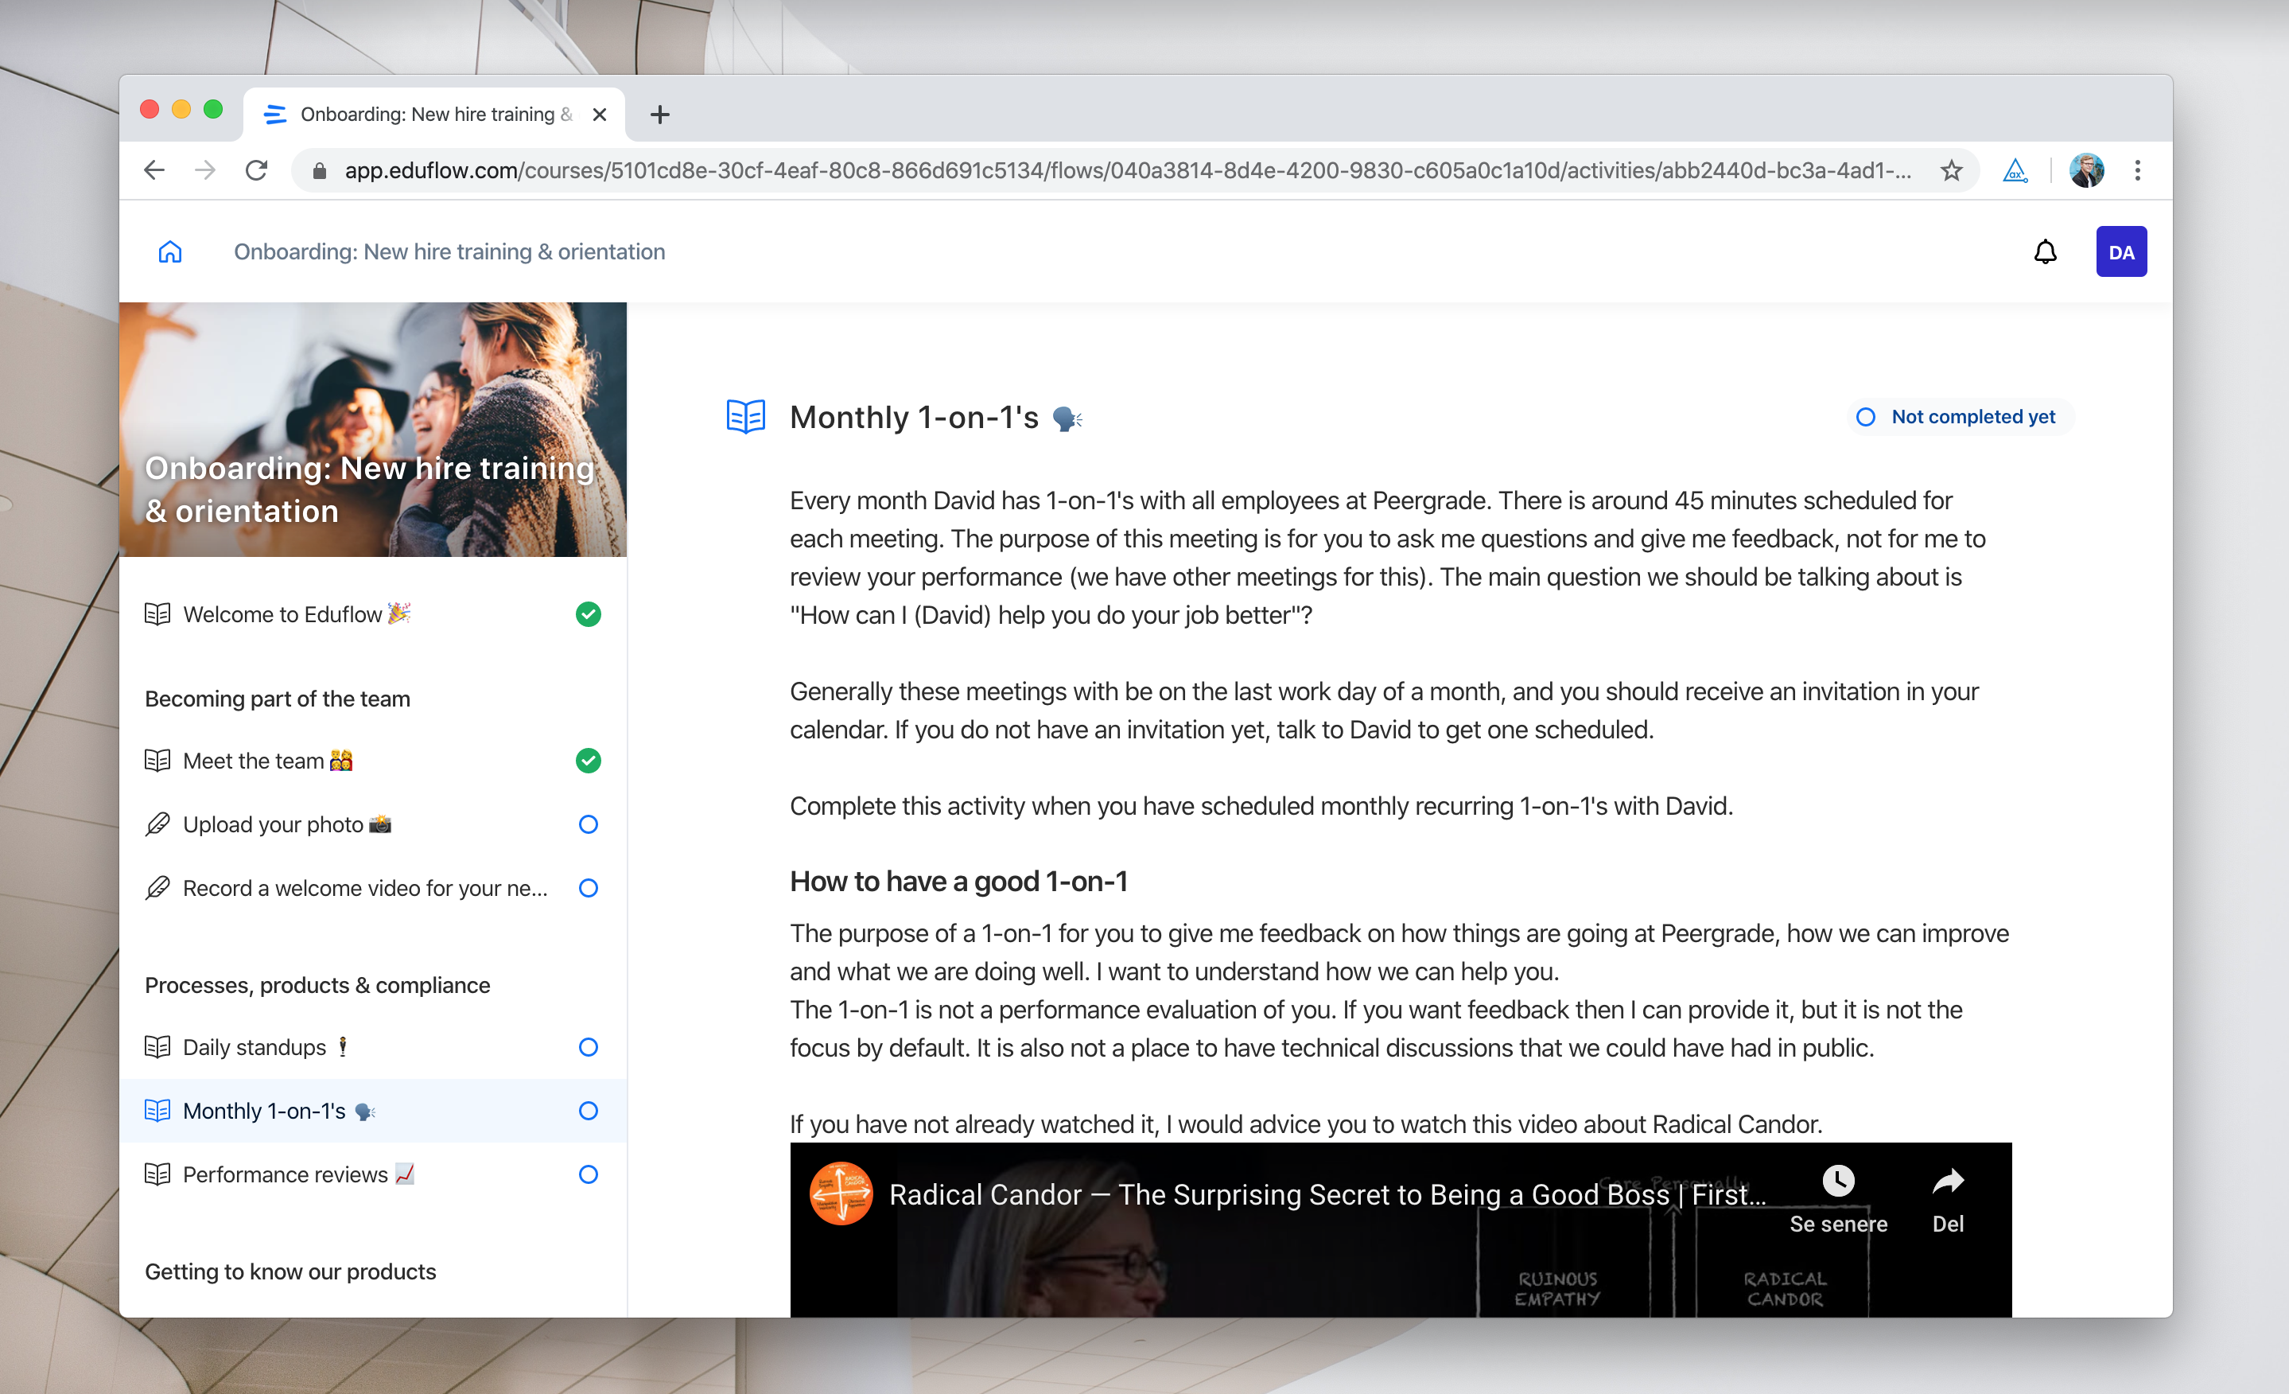View site info via the lock icon

pos(319,170)
